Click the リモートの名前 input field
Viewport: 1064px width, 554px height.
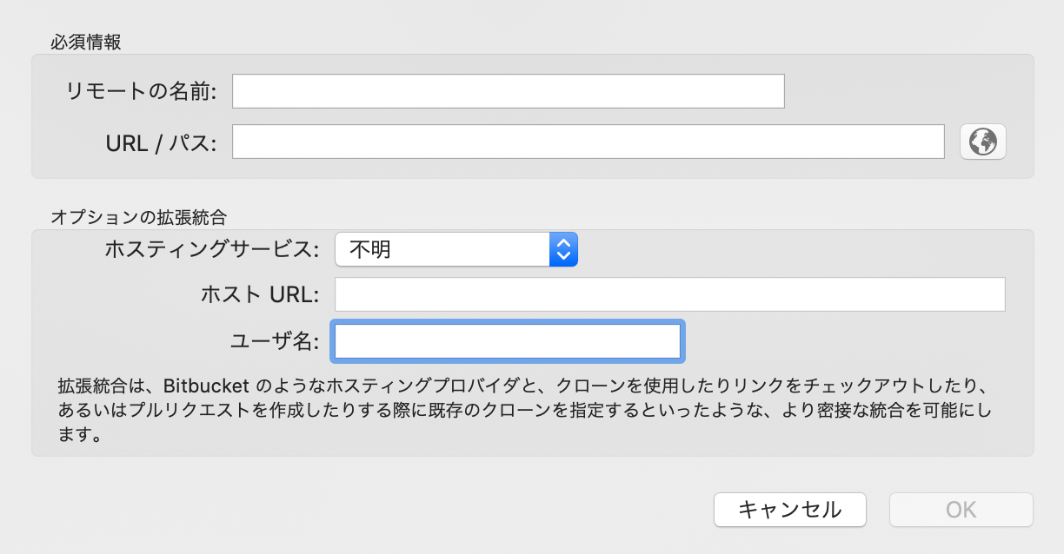509,91
